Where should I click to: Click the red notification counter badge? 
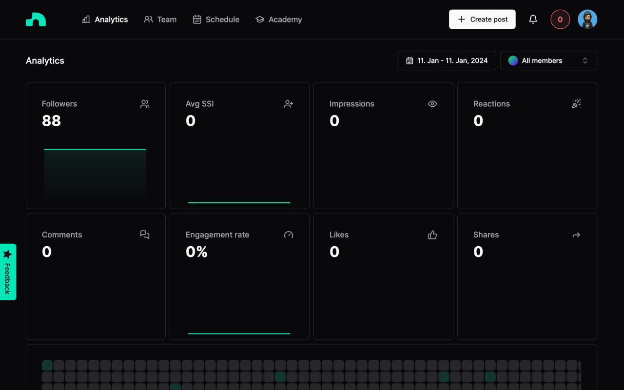[560, 19]
